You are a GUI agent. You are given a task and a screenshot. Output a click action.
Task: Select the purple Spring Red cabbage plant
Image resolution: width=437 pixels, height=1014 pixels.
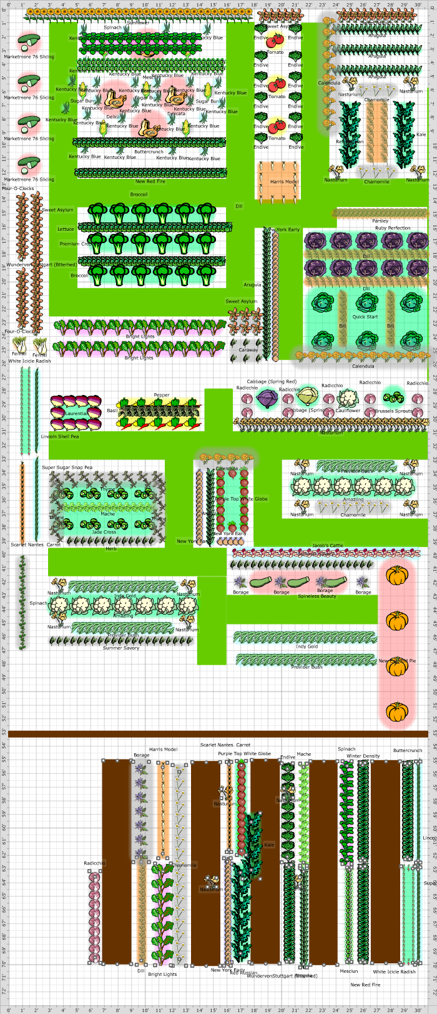click(x=268, y=398)
